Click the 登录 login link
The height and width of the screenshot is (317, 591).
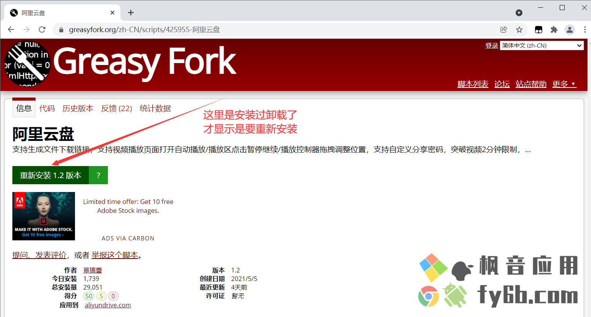pyautogui.click(x=492, y=45)
